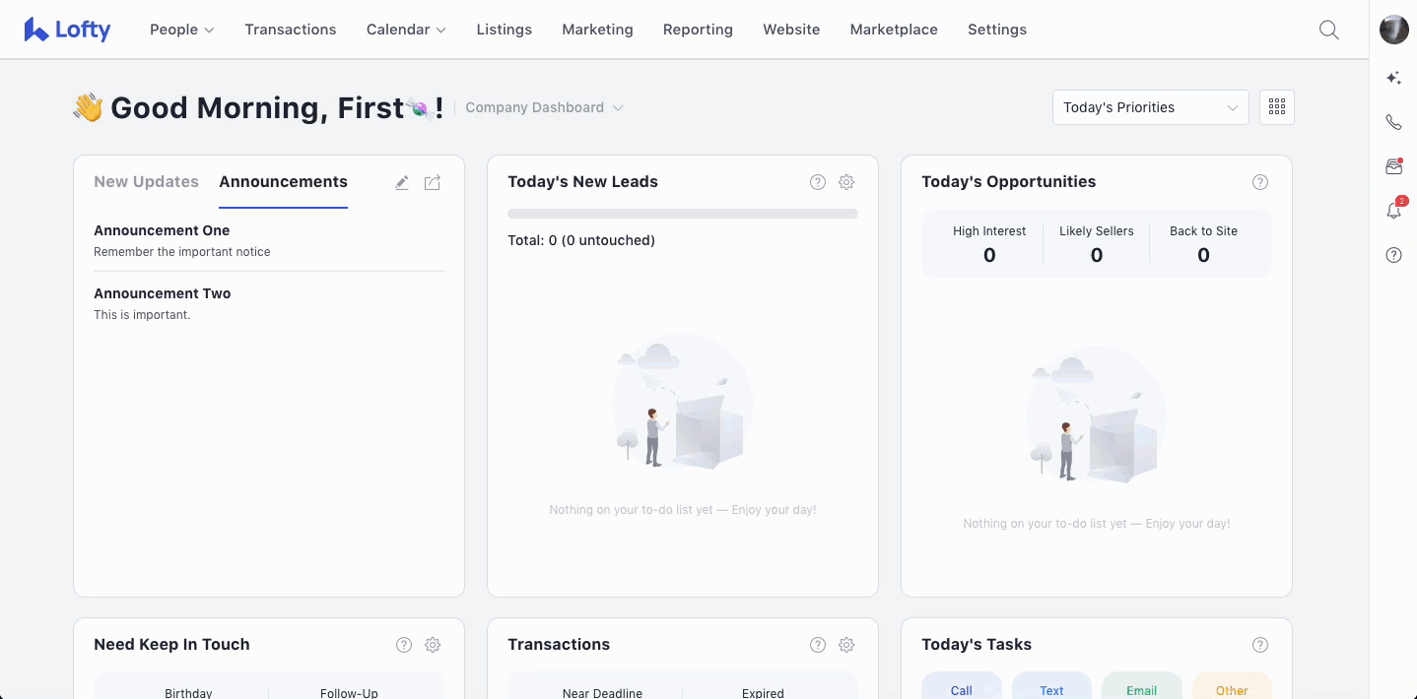The image size is (1417, 699).
Task: Open the AI assistant sparkle icon
Action: coord(1393,78)
